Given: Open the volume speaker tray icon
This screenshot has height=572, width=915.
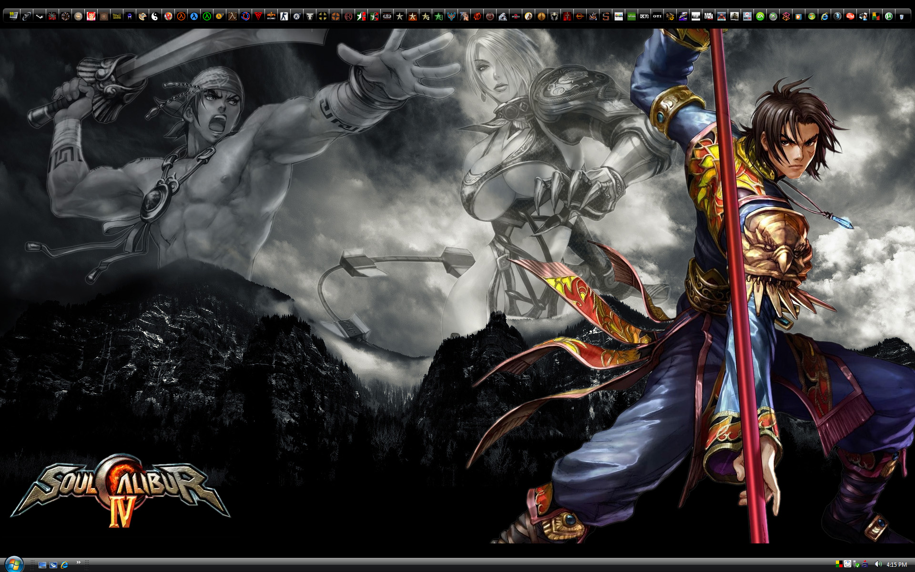Looking at the screenshot, I should 878,564.
